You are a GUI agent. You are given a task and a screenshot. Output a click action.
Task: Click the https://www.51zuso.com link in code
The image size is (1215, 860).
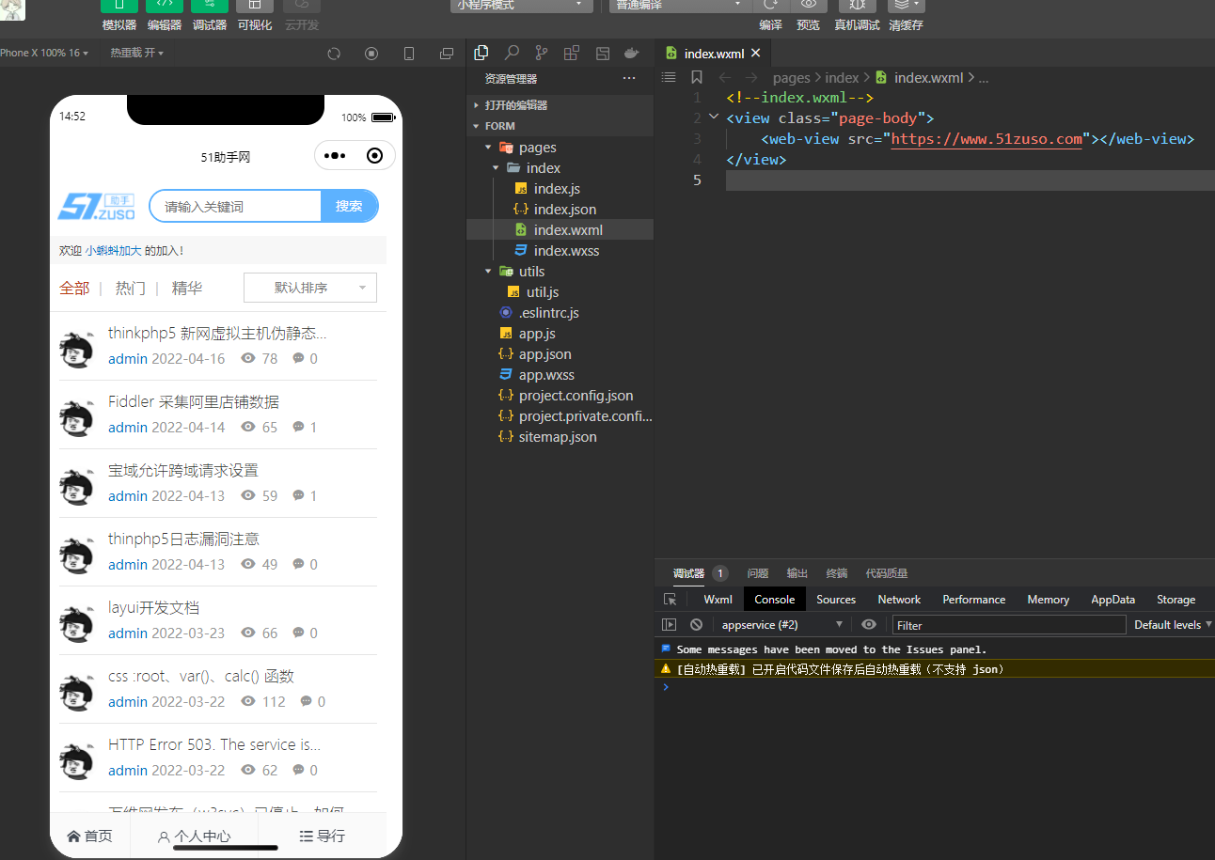[x=986, y=139]
